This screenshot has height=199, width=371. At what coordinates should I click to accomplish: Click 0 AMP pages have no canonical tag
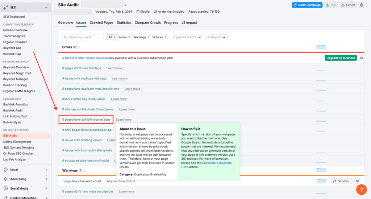click(87, 130)
